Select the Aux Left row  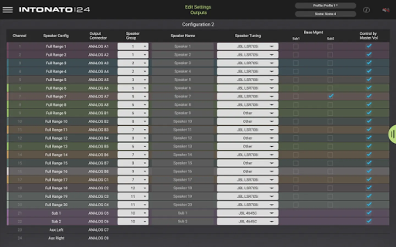point(198,230)
